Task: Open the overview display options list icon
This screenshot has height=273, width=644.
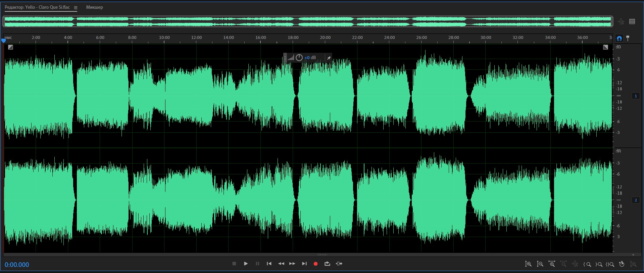Action: coord(632,21)
